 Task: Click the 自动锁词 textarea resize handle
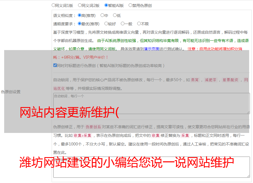(248, 112)
